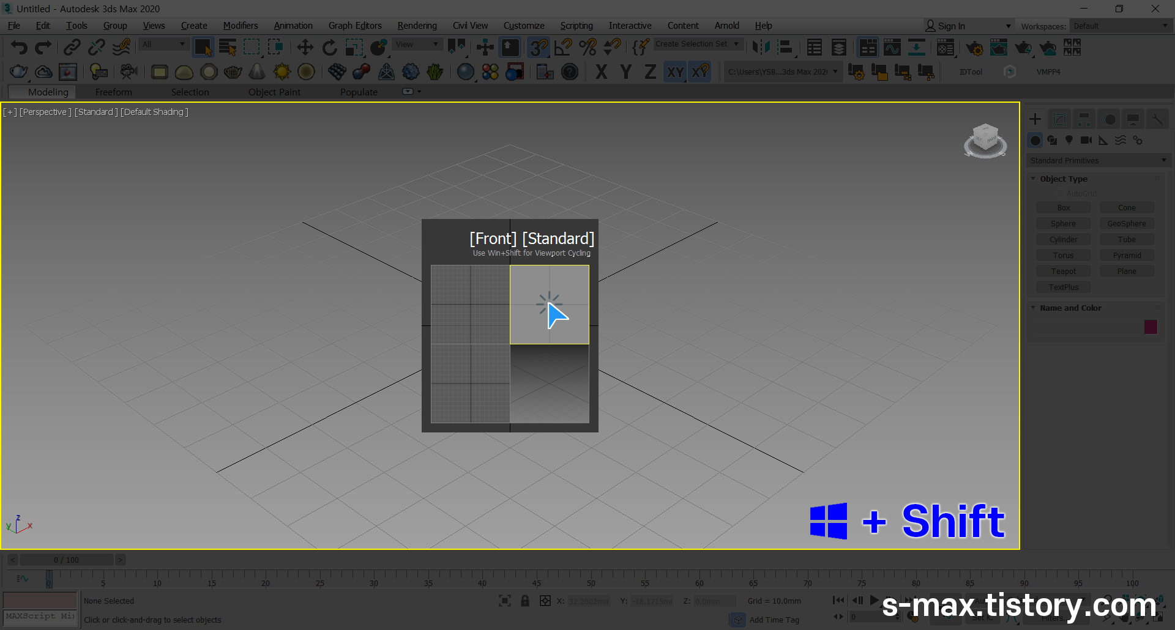Click the Teapot primitive button
This screenshot has width=1175, height=630.
(x=1064, y=272)
